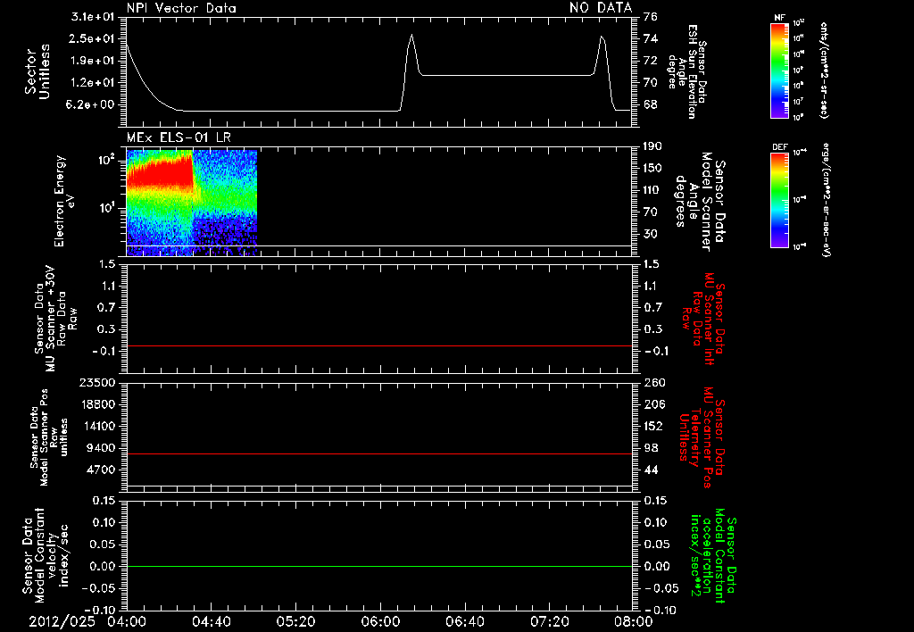
Task: Click the "NPI Vector Data" panel title
Action: (x=181, y=8)
